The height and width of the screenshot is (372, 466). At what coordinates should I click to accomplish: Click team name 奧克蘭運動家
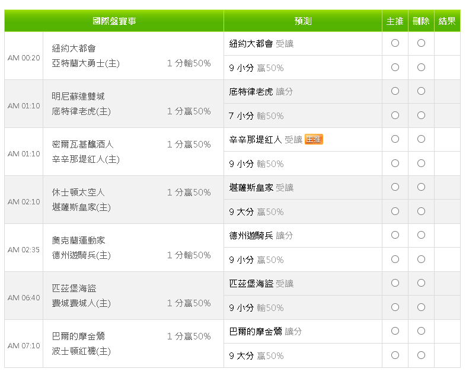click(78, 240)
